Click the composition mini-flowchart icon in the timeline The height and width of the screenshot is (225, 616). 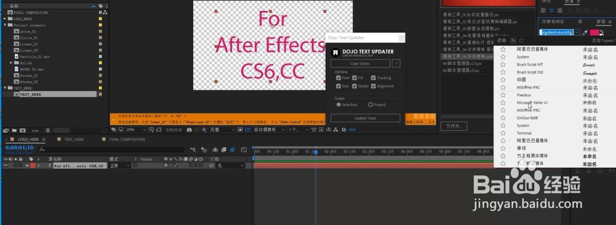(193, 150)
